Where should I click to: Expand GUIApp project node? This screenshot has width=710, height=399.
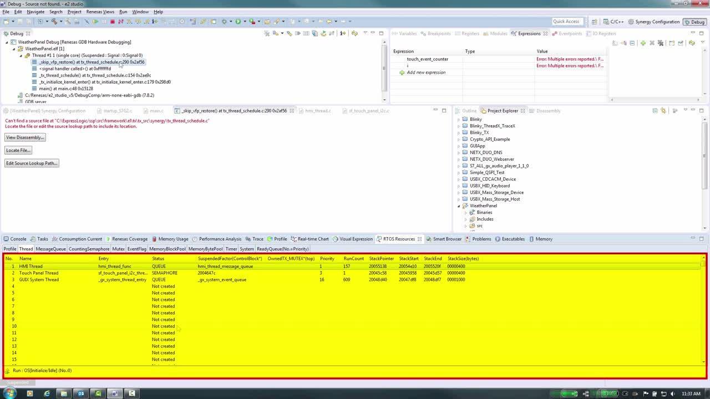[459, 146]
